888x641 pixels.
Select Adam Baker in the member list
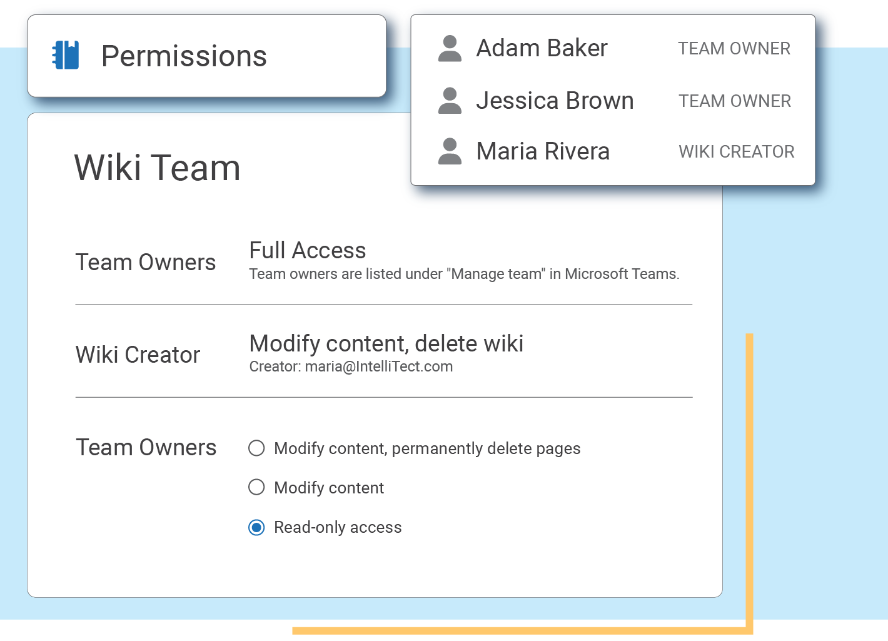pos(542,48)
